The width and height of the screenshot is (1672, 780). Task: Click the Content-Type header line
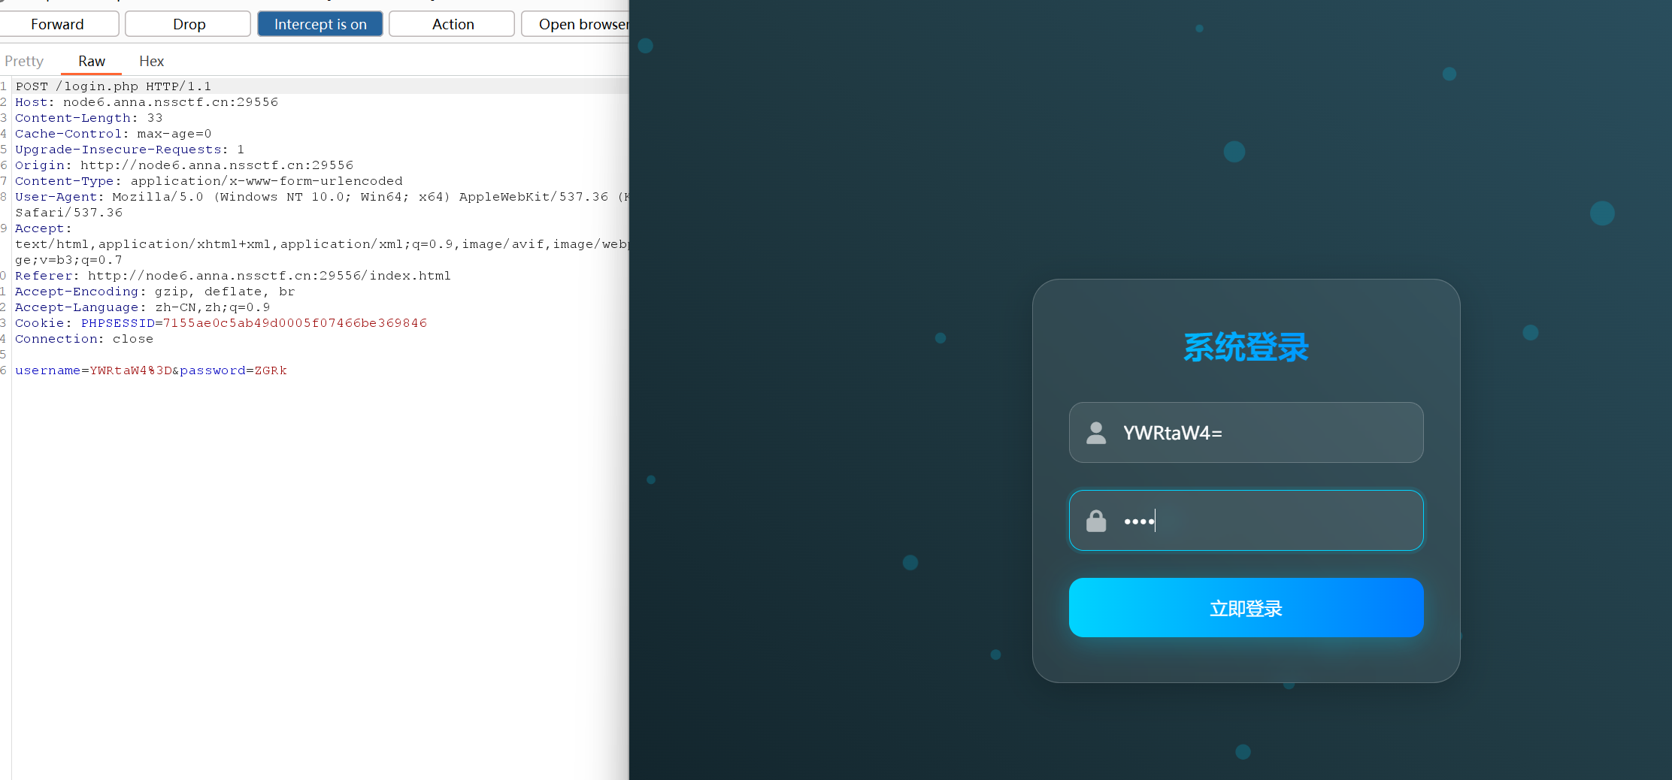tap(209, 181)
